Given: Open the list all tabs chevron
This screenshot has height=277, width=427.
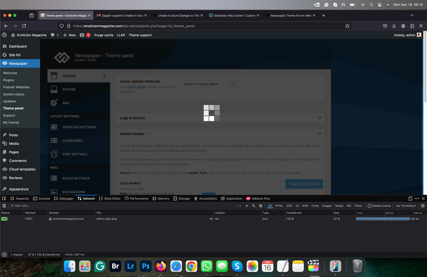Looking at the screenshot, I should click(412, 15).
